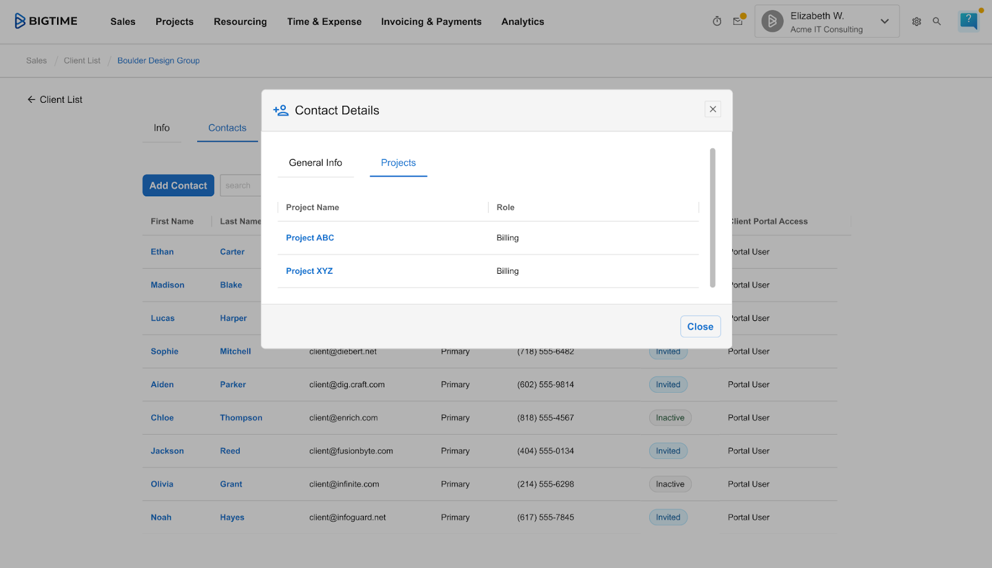The image size is (992, 568).
Task: Click the add-contact icon in Contact Details header
Action: pos(281,110)
